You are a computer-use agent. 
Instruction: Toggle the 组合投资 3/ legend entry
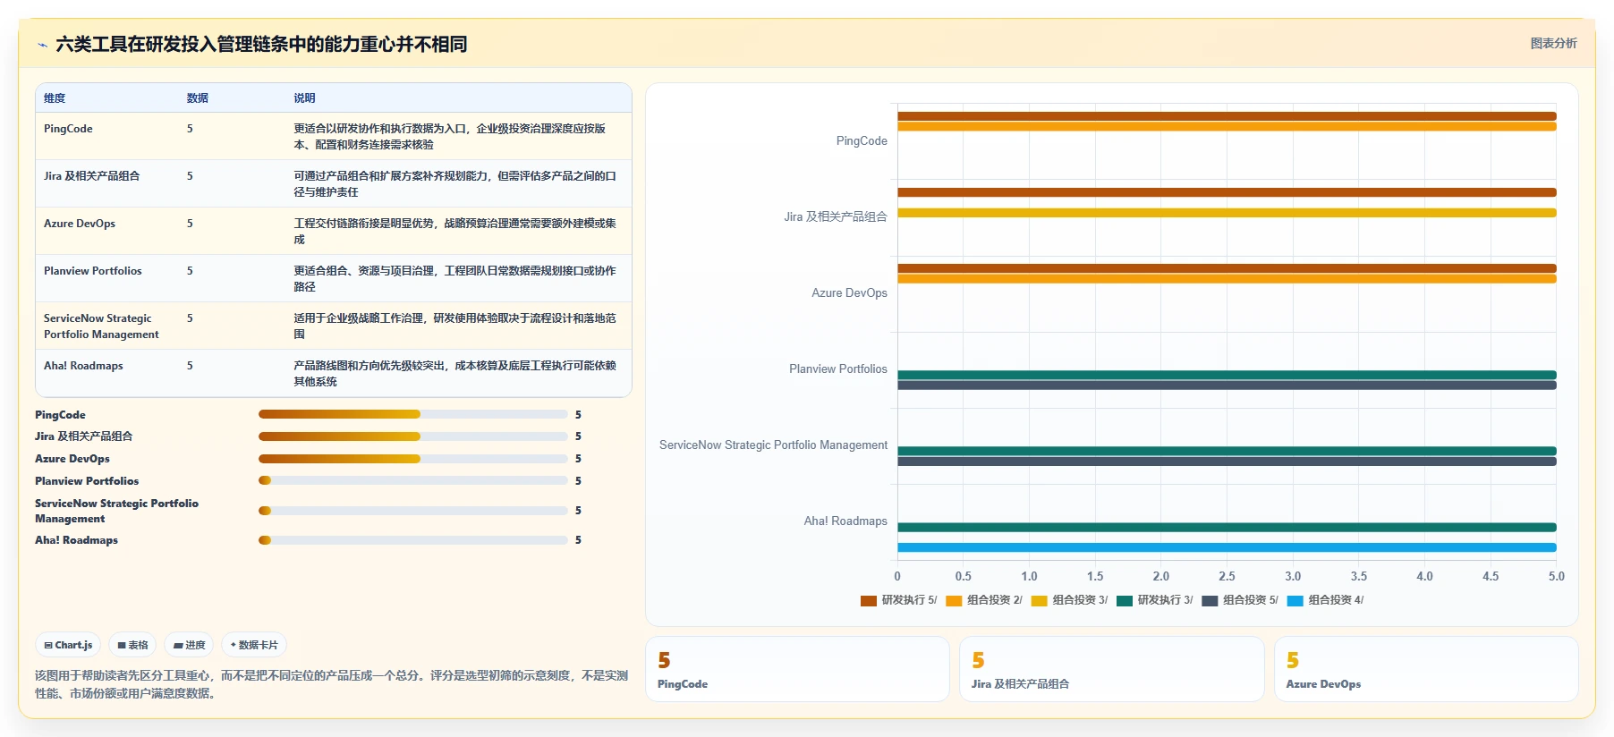coord(1069,600)
